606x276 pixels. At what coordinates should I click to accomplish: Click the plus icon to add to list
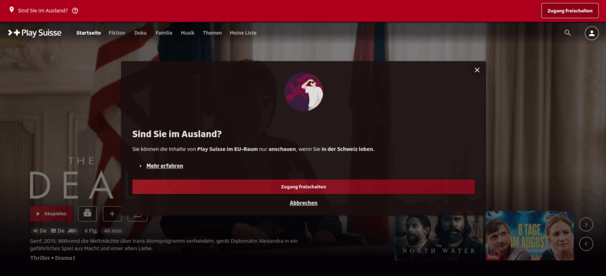click(112, 213)
